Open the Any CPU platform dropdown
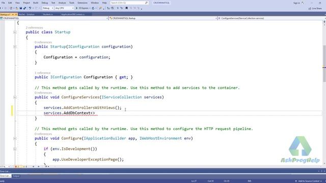This screenshot has width=326, height=183. [64, 8]
